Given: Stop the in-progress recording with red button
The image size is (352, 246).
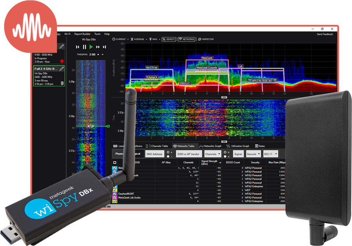Looking at the screenshot, I should click(x=62, y=61).
